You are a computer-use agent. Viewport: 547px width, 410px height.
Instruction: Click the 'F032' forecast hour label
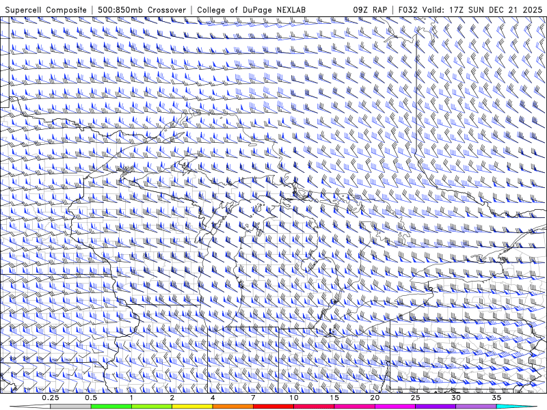(408, 10)
